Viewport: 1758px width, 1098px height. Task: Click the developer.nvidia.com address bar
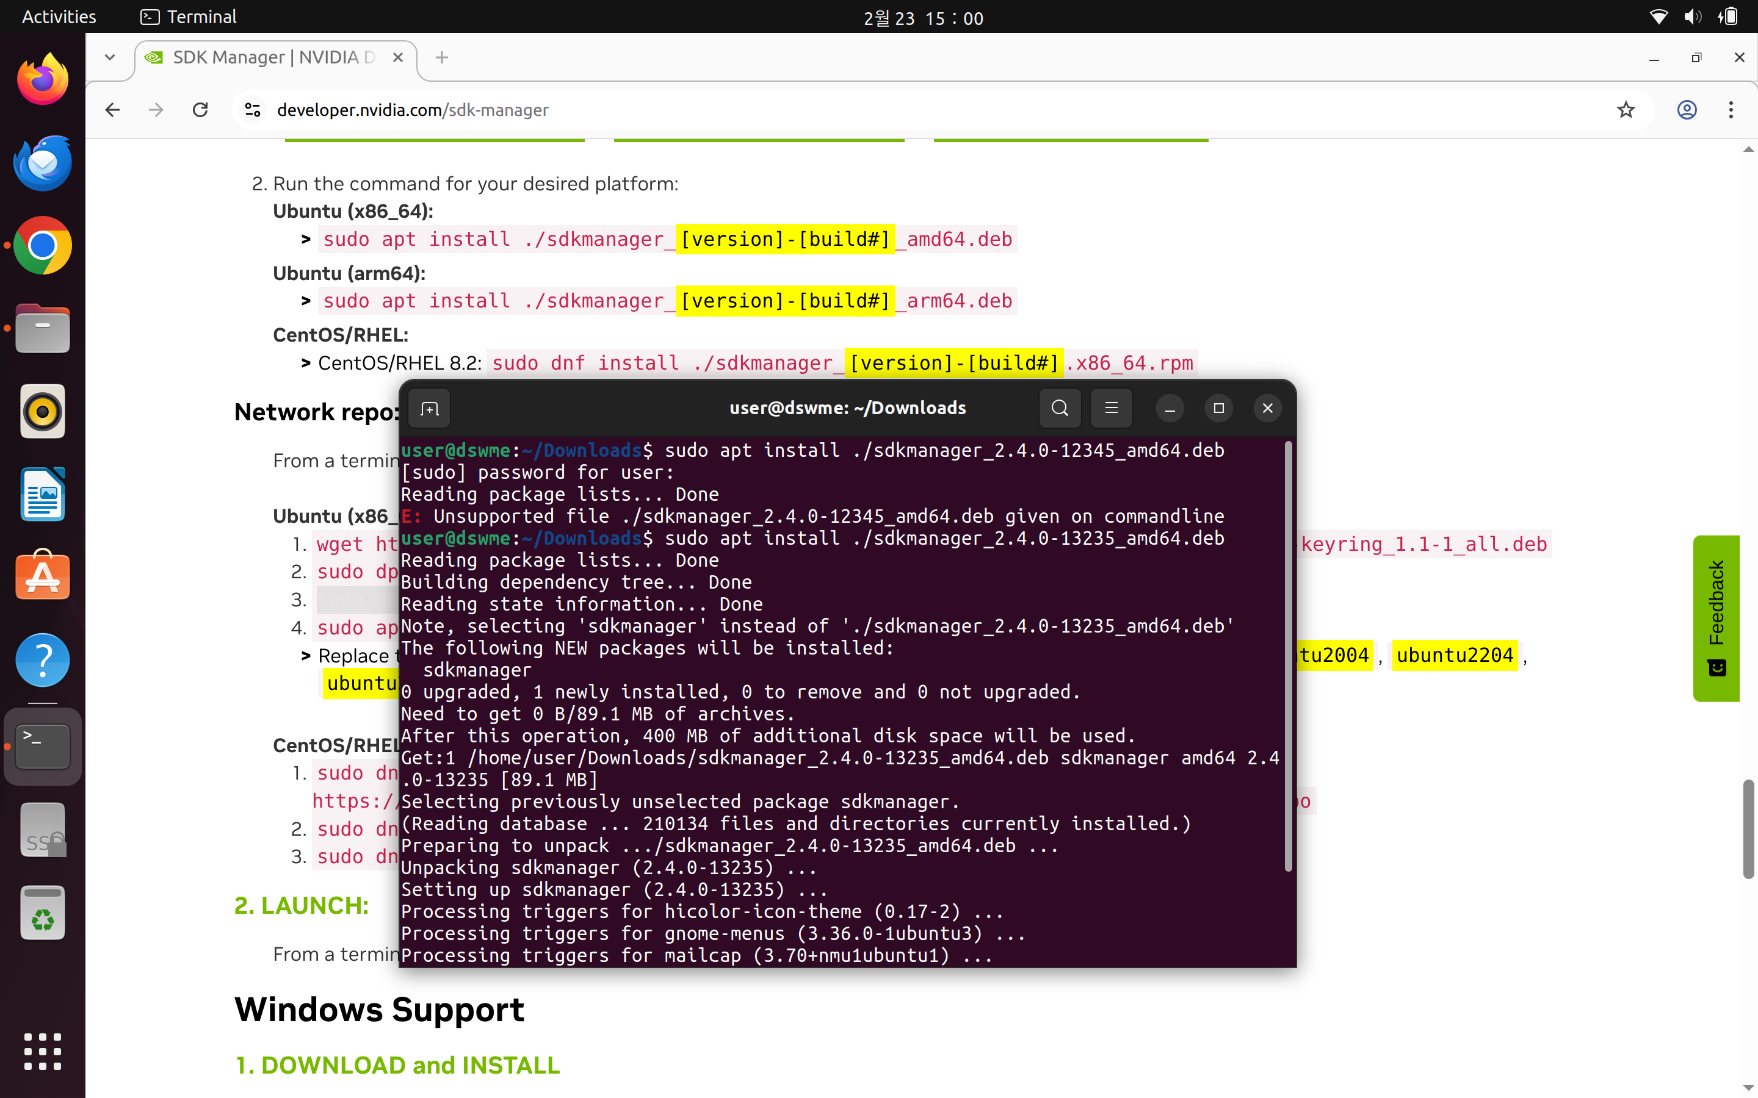point(872,110)
